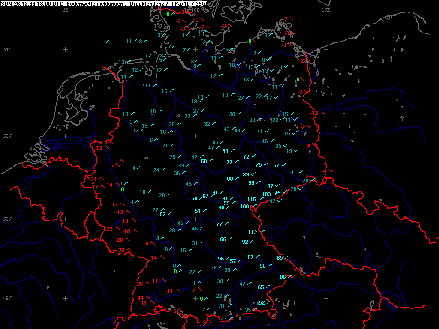Select the station reading 92
This screenshot has width=439, height=329.
click(x=245, y=242)
